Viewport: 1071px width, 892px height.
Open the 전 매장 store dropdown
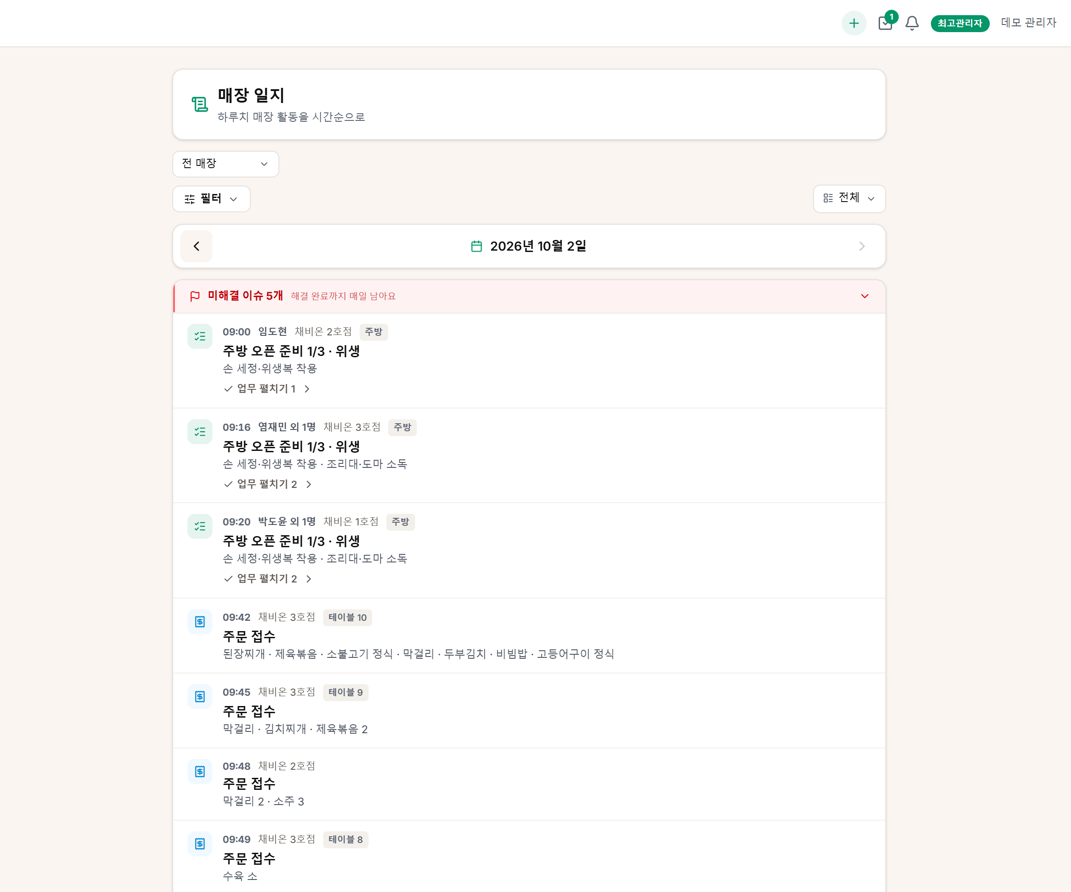[x=225, y=164]
